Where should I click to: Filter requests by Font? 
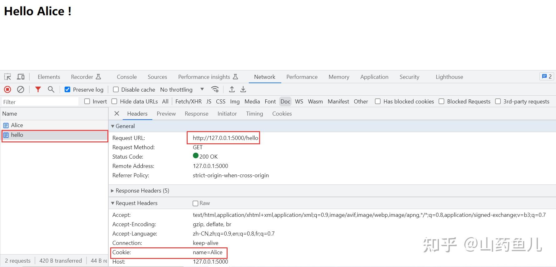(270, 102)
